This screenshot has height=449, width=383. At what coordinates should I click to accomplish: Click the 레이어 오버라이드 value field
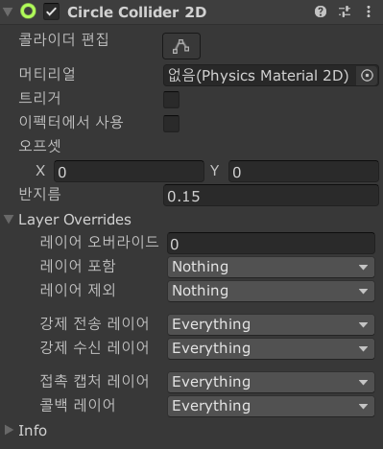(271, 244)
